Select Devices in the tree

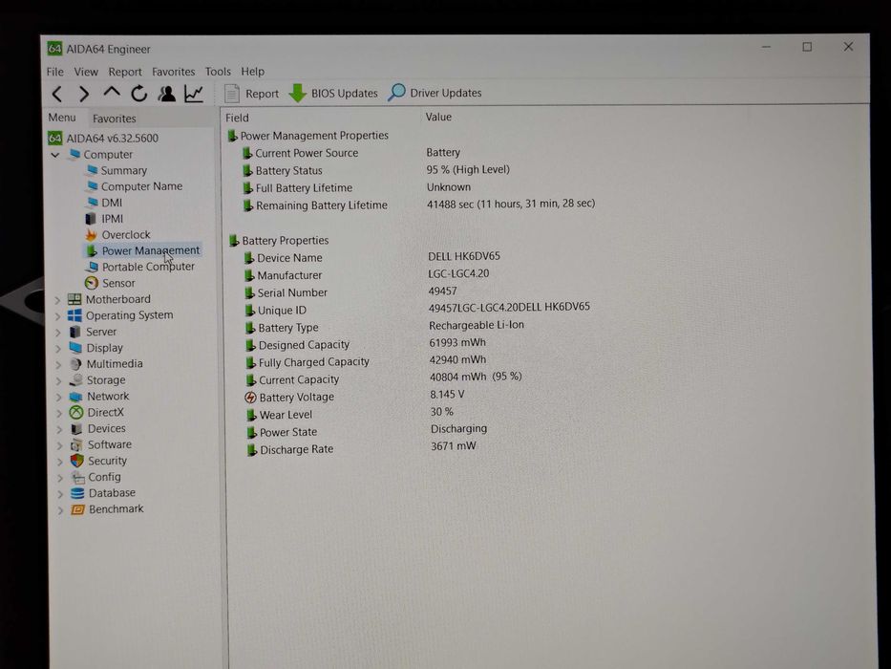(x=106, y=428)
